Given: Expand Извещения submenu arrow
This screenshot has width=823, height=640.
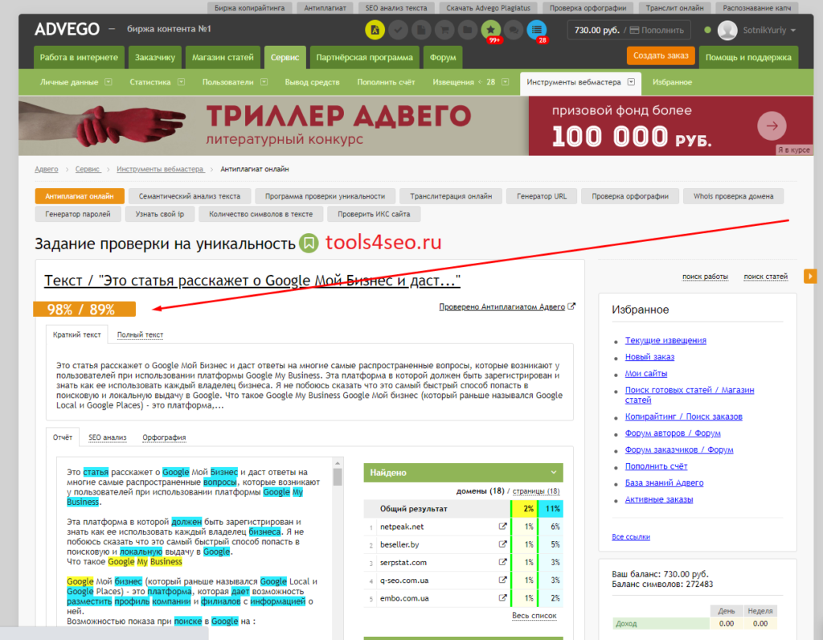Looking at the screenshot, I should (x=505, y=82).
